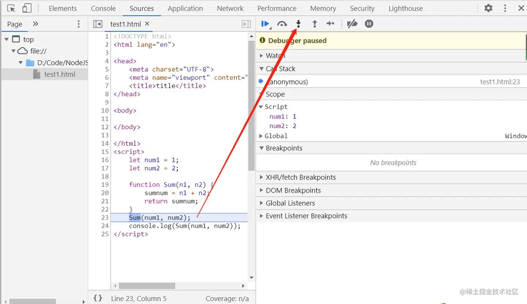The height and width of the screenshot is (304, 527).
Task: Click the num1: 1 scope variable
Action: 283,117
